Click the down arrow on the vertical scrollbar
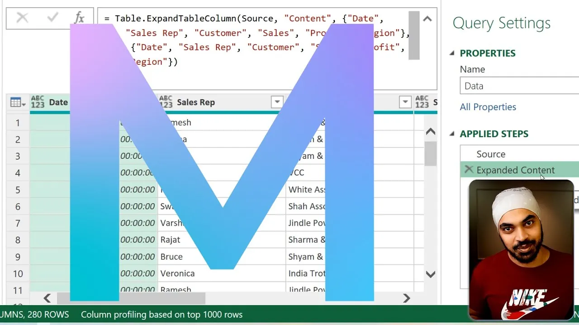 pos(430,274)
